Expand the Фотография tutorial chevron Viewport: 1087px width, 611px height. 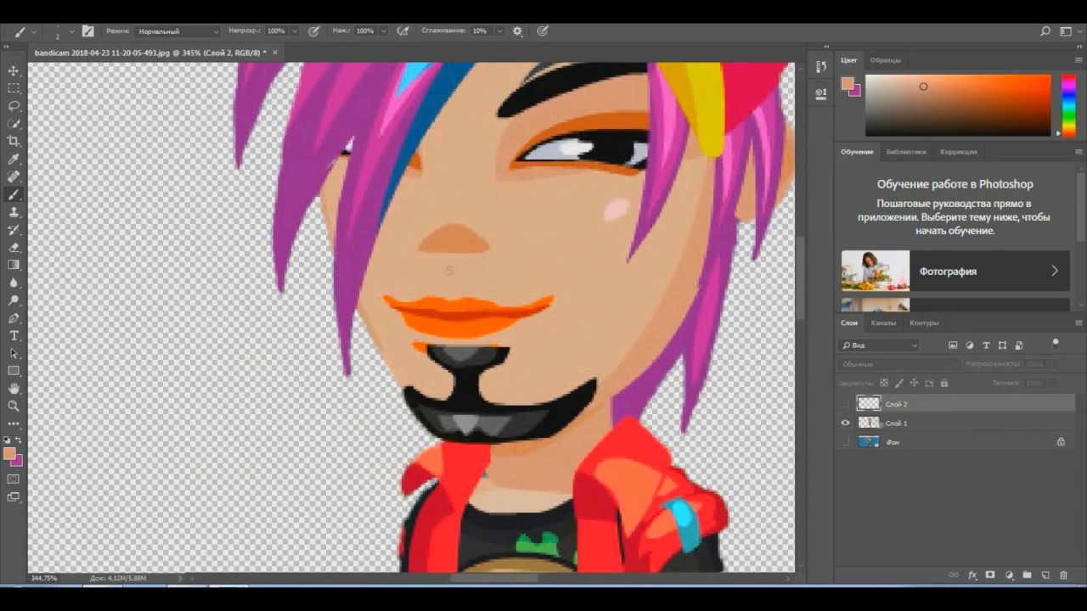point(1055,271)
